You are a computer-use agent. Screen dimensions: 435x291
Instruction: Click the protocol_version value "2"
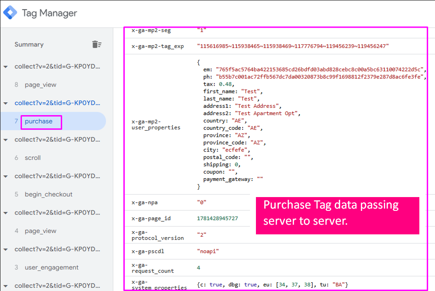pos(202,235)
